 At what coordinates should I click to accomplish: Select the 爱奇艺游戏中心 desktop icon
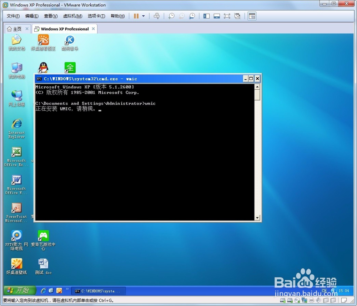click(43, 240)
